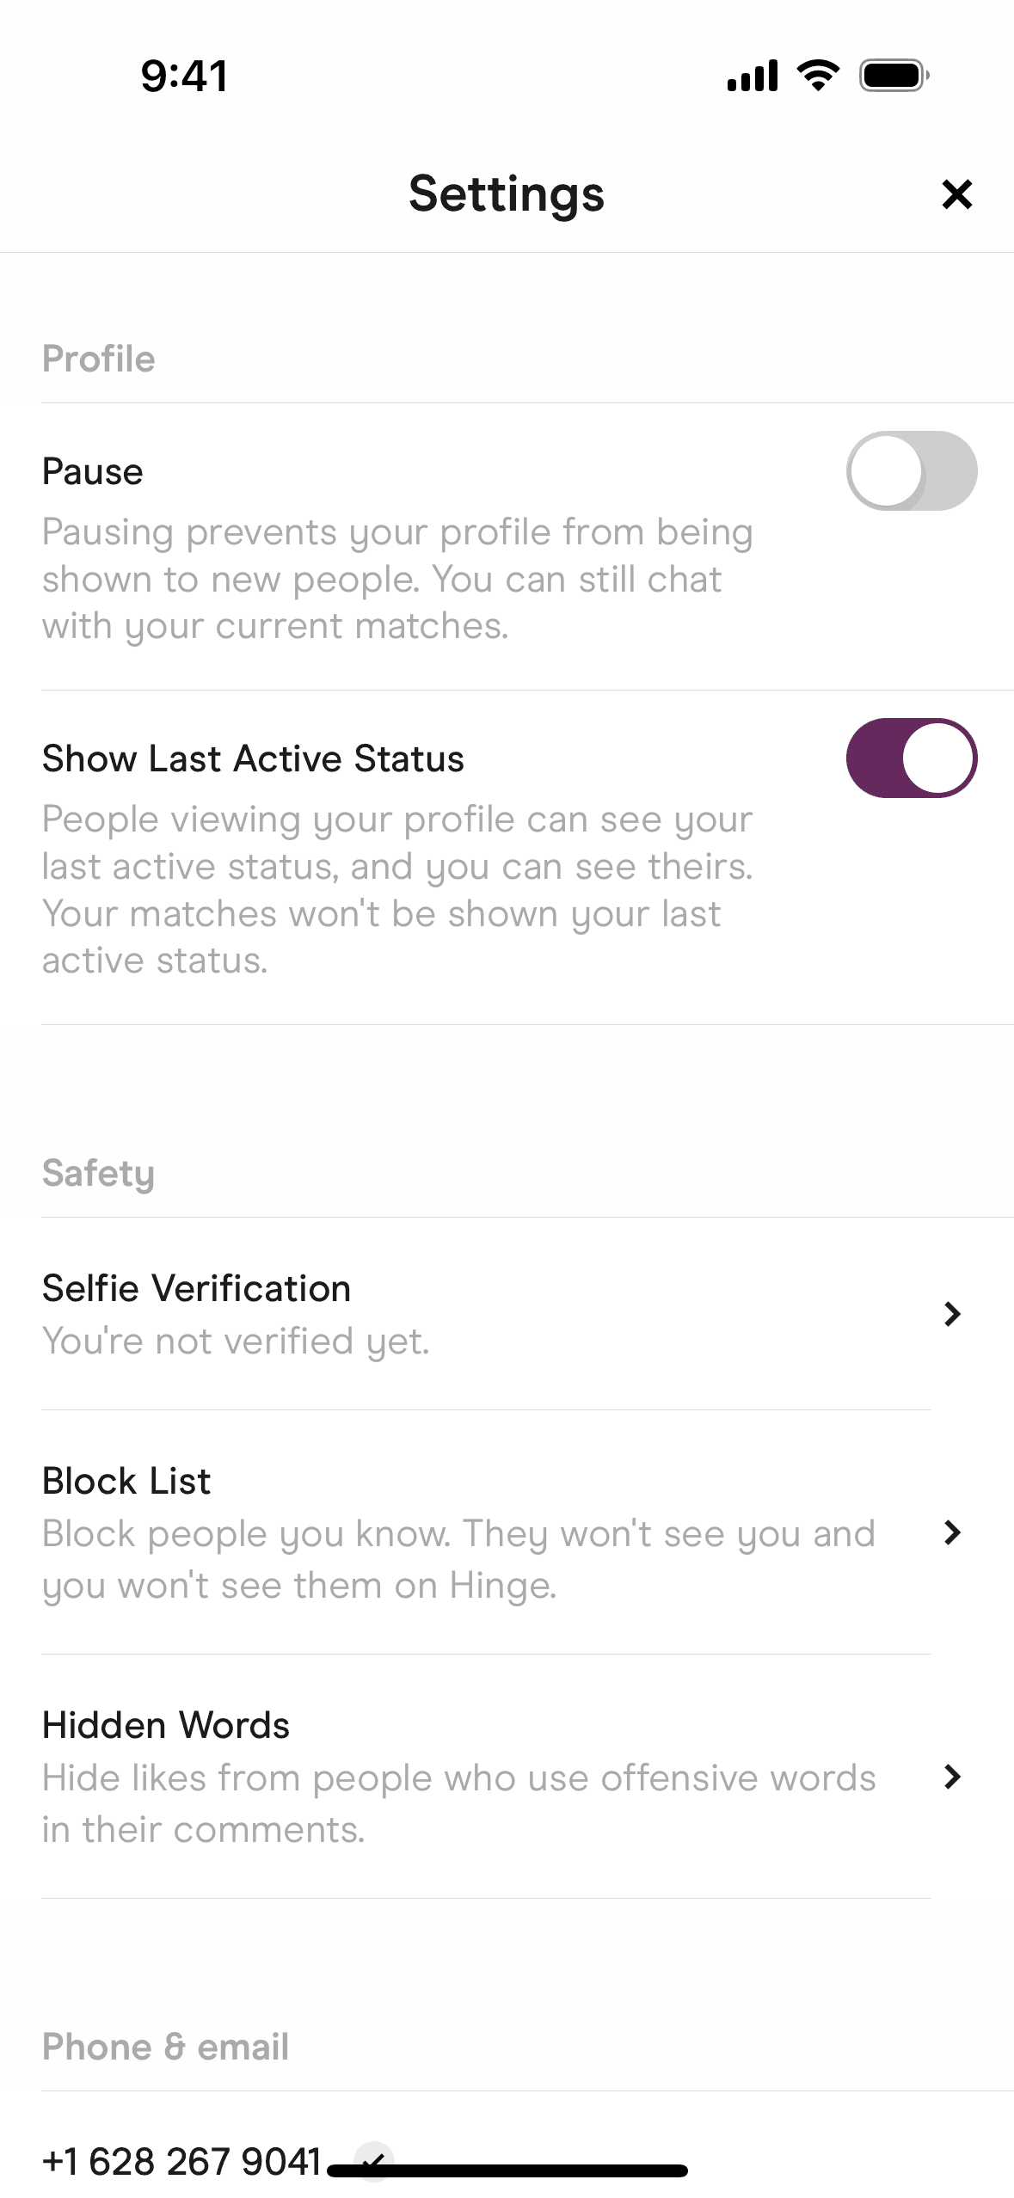
Task: Open Selfie Verification chevron arrow
Action: [x=951, y=1314]
